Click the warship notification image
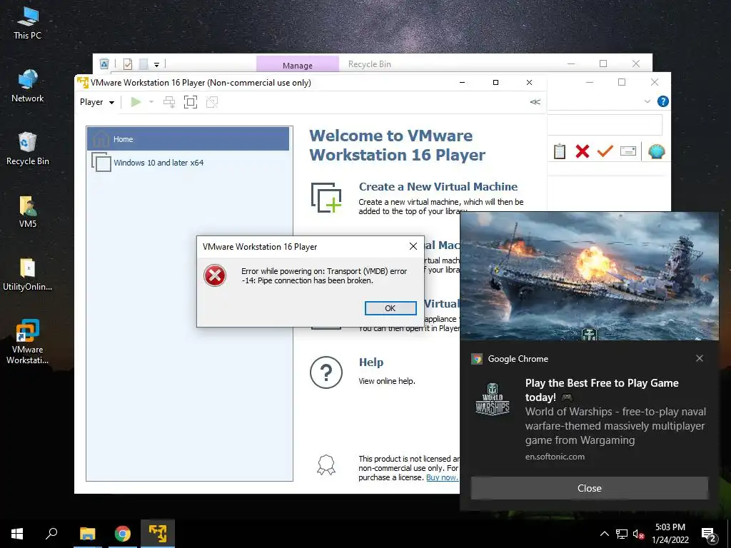Image resolution: width=731 pixels, height=548 pixels. click(589, 276)
